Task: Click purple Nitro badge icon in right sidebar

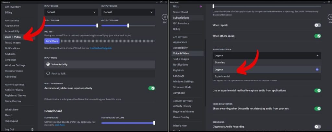Action: tap(201, 6)
